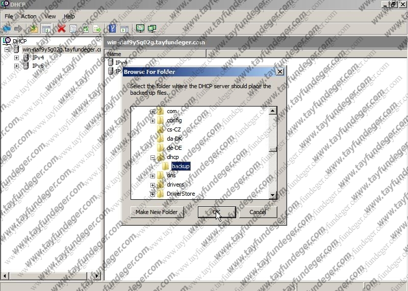Select the DHCP root label in tree
Screen dimensions: 408x291
click(19, 41)
